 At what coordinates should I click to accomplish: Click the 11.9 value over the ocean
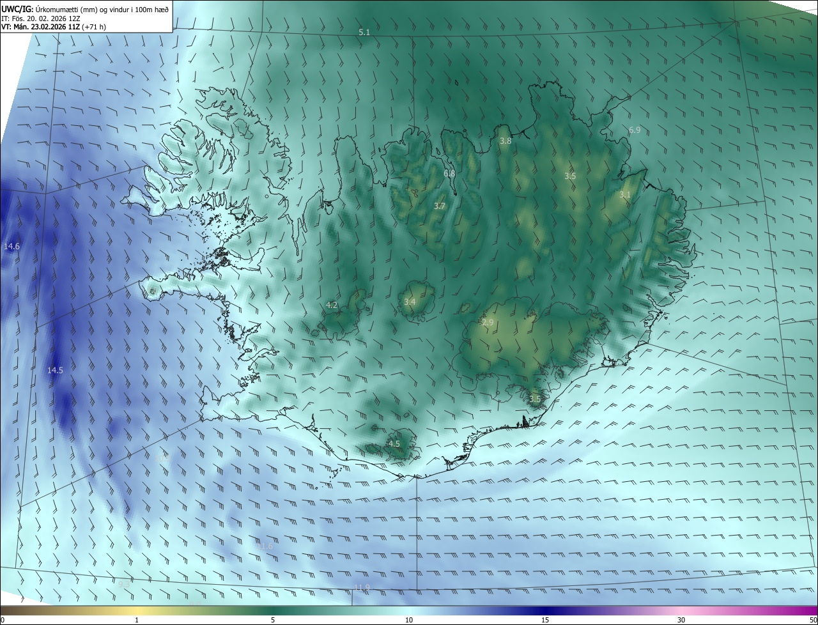[362, 587]
